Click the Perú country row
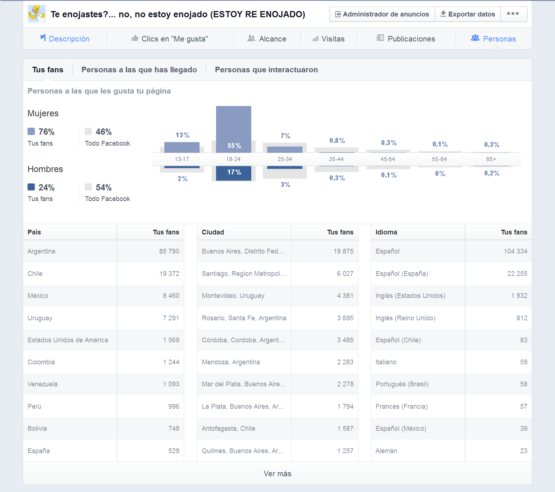Screen dimensions: 555x492 click(x=103, y=407)
